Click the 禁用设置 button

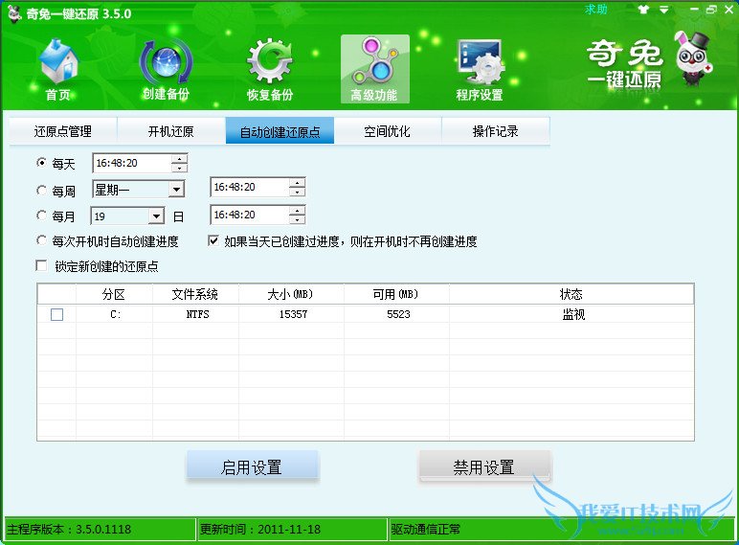pos(484,466)
